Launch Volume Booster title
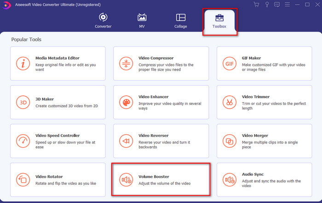The height and width of the screenshot is (203, 322). [154, 176]
